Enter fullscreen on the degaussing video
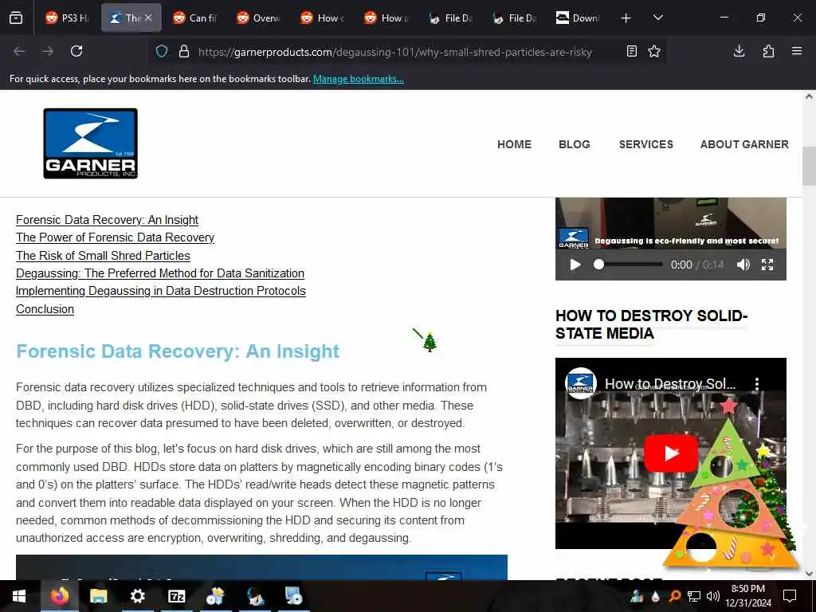Image resolution: width=816 pixels, height=612 pixels. coord(767,265)
